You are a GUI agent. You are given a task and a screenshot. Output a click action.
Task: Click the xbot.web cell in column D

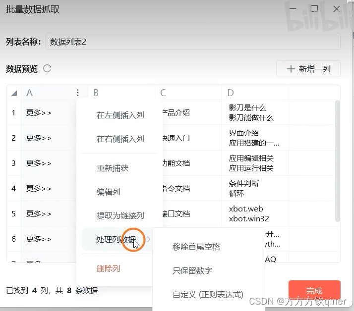tap(255, 213)
